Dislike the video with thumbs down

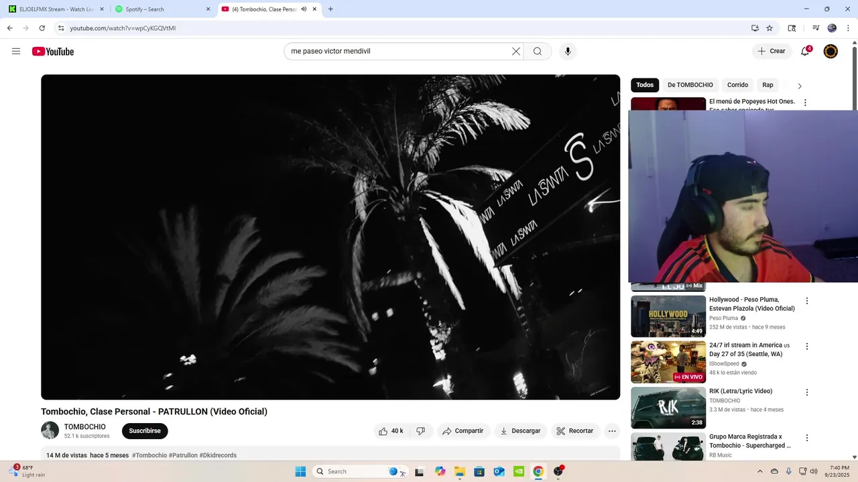(x=421, y=431)
